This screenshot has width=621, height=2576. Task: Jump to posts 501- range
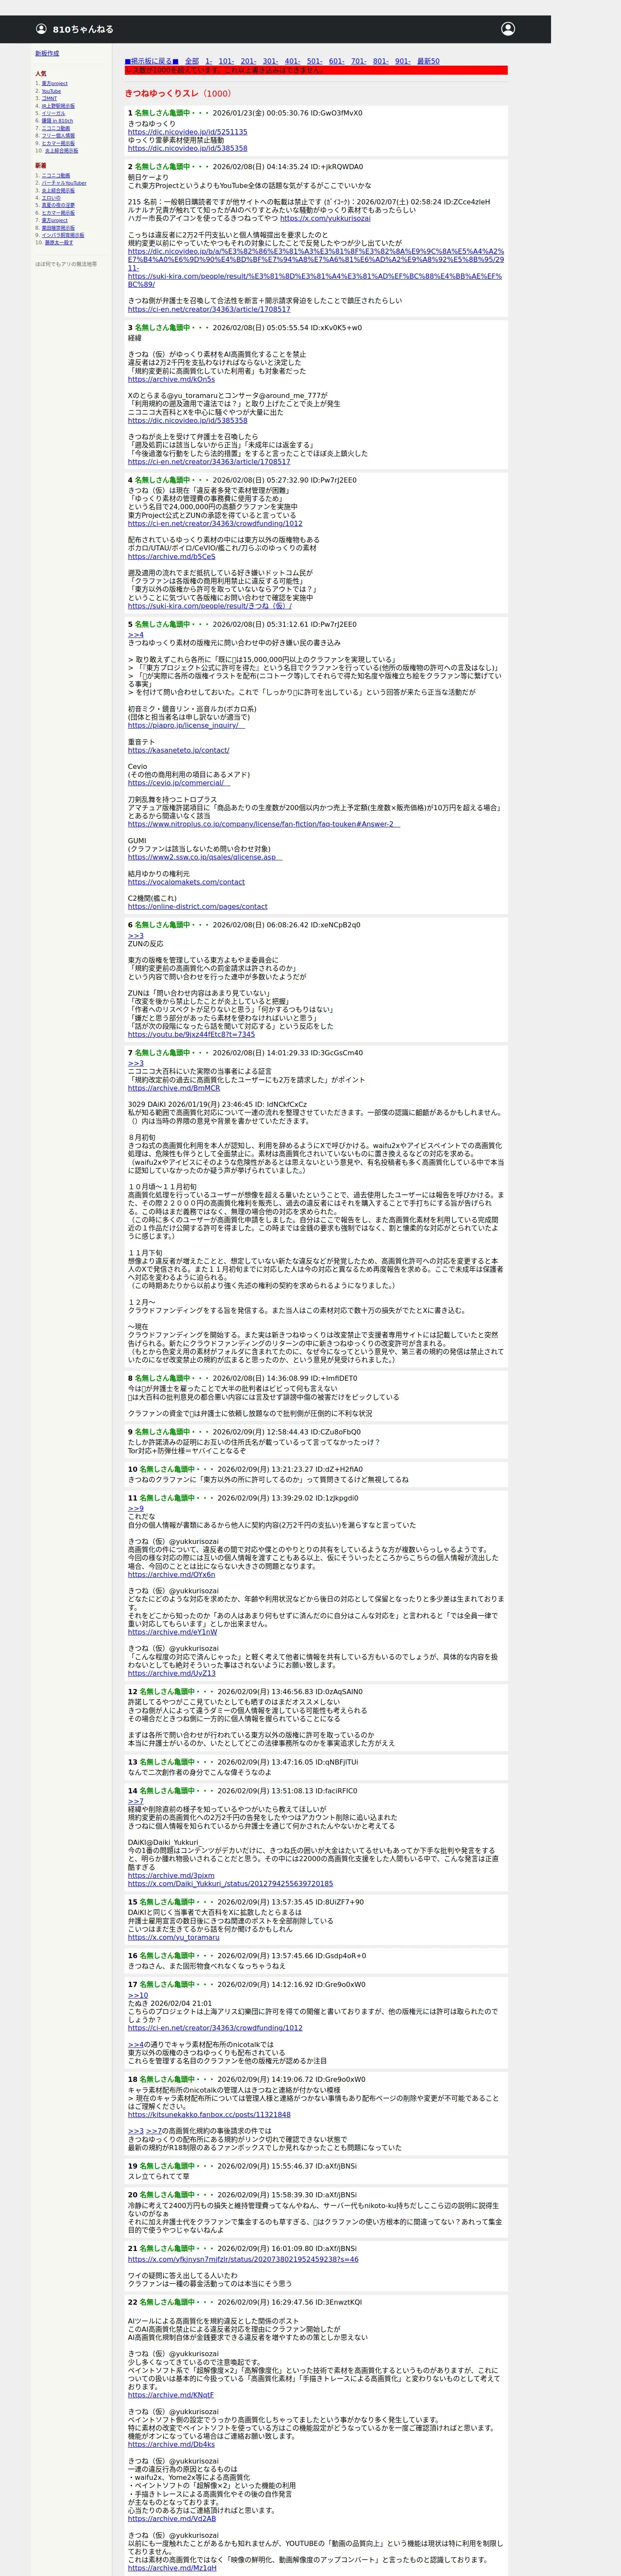(x=314, y=61)
